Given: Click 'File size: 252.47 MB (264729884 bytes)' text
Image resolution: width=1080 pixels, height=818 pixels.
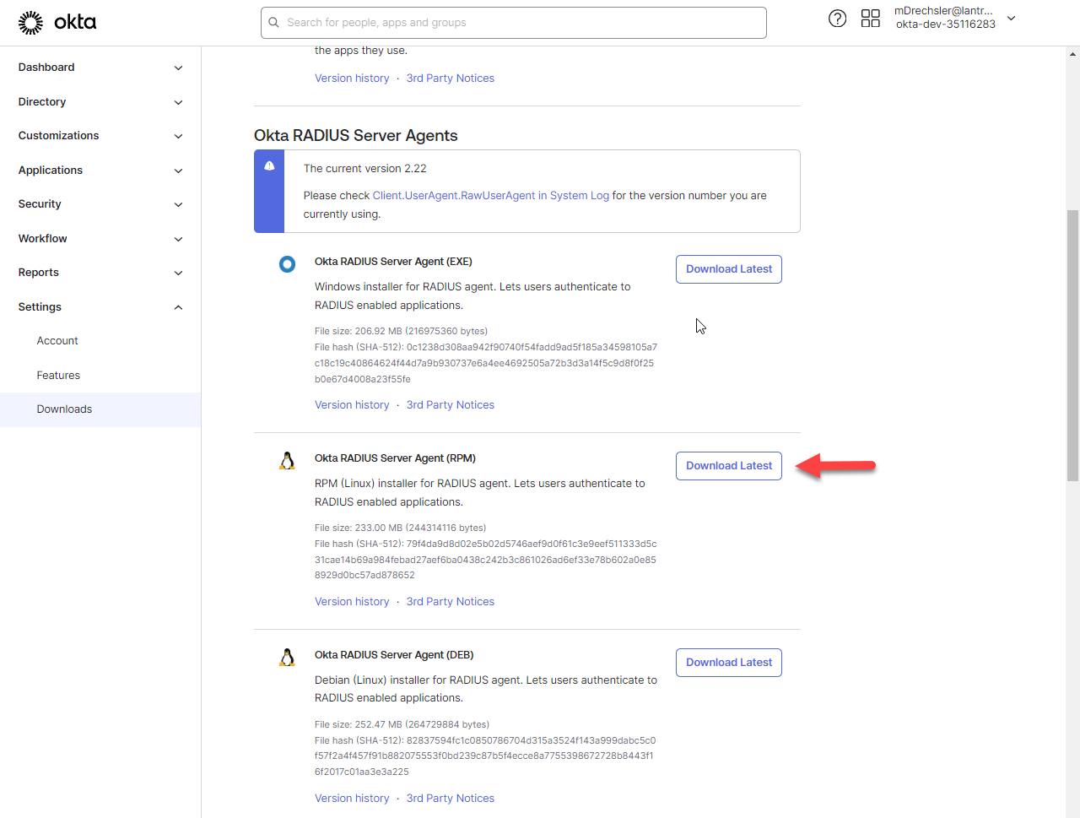Looking at the screenshot, I should click(402, 724).
